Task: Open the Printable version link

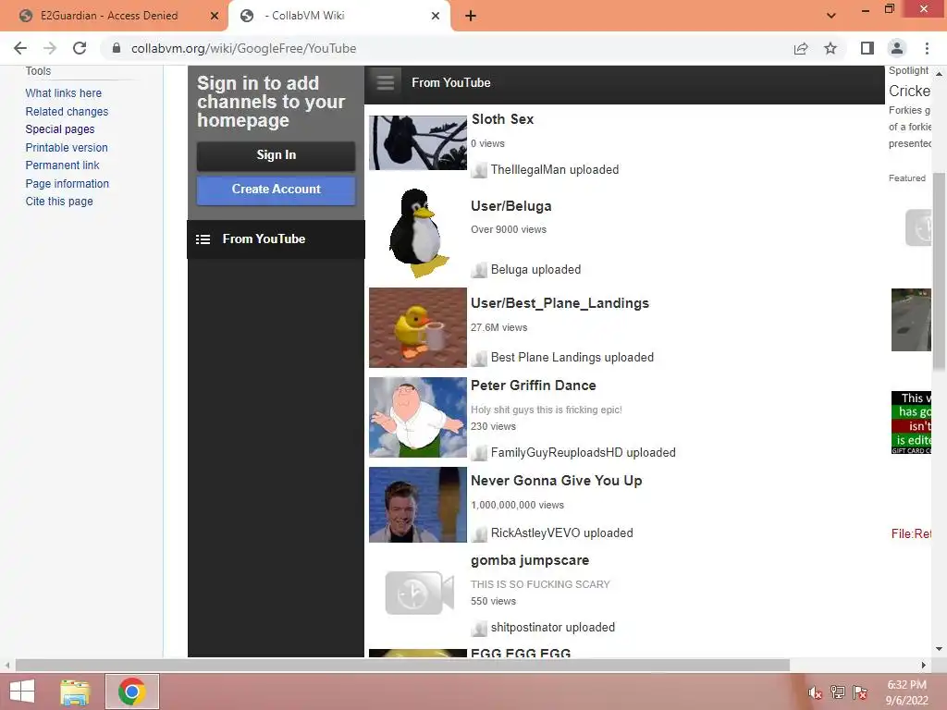Action: (x=67, y=147)
